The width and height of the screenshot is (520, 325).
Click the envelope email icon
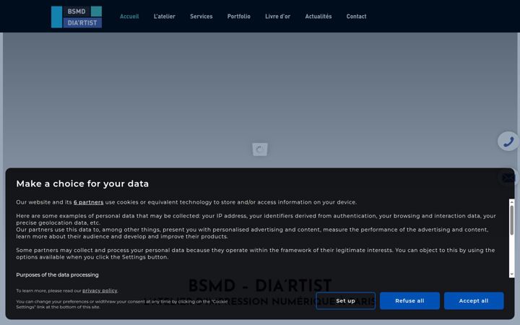pos(508,178)
